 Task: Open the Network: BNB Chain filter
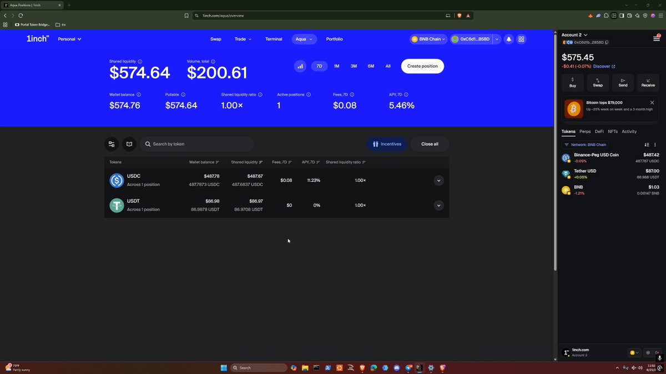pyautogui.click(x=586, y=145)
